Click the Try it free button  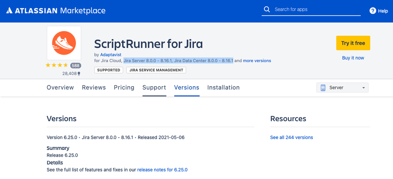353,43
